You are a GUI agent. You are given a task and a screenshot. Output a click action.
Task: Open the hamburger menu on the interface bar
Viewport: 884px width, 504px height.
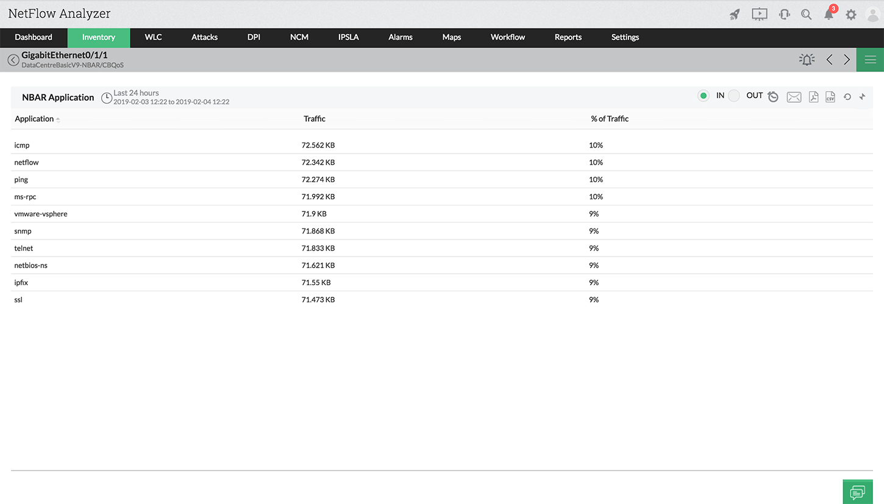[869, 59]
